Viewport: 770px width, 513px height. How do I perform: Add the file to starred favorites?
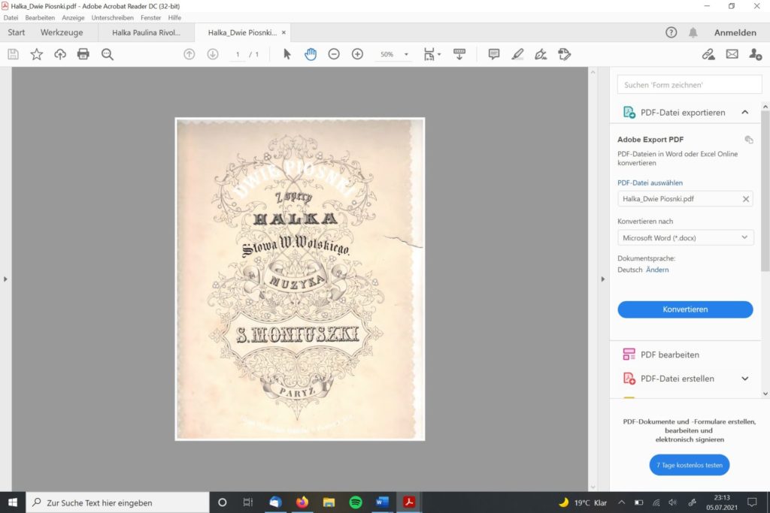[37, 54]
